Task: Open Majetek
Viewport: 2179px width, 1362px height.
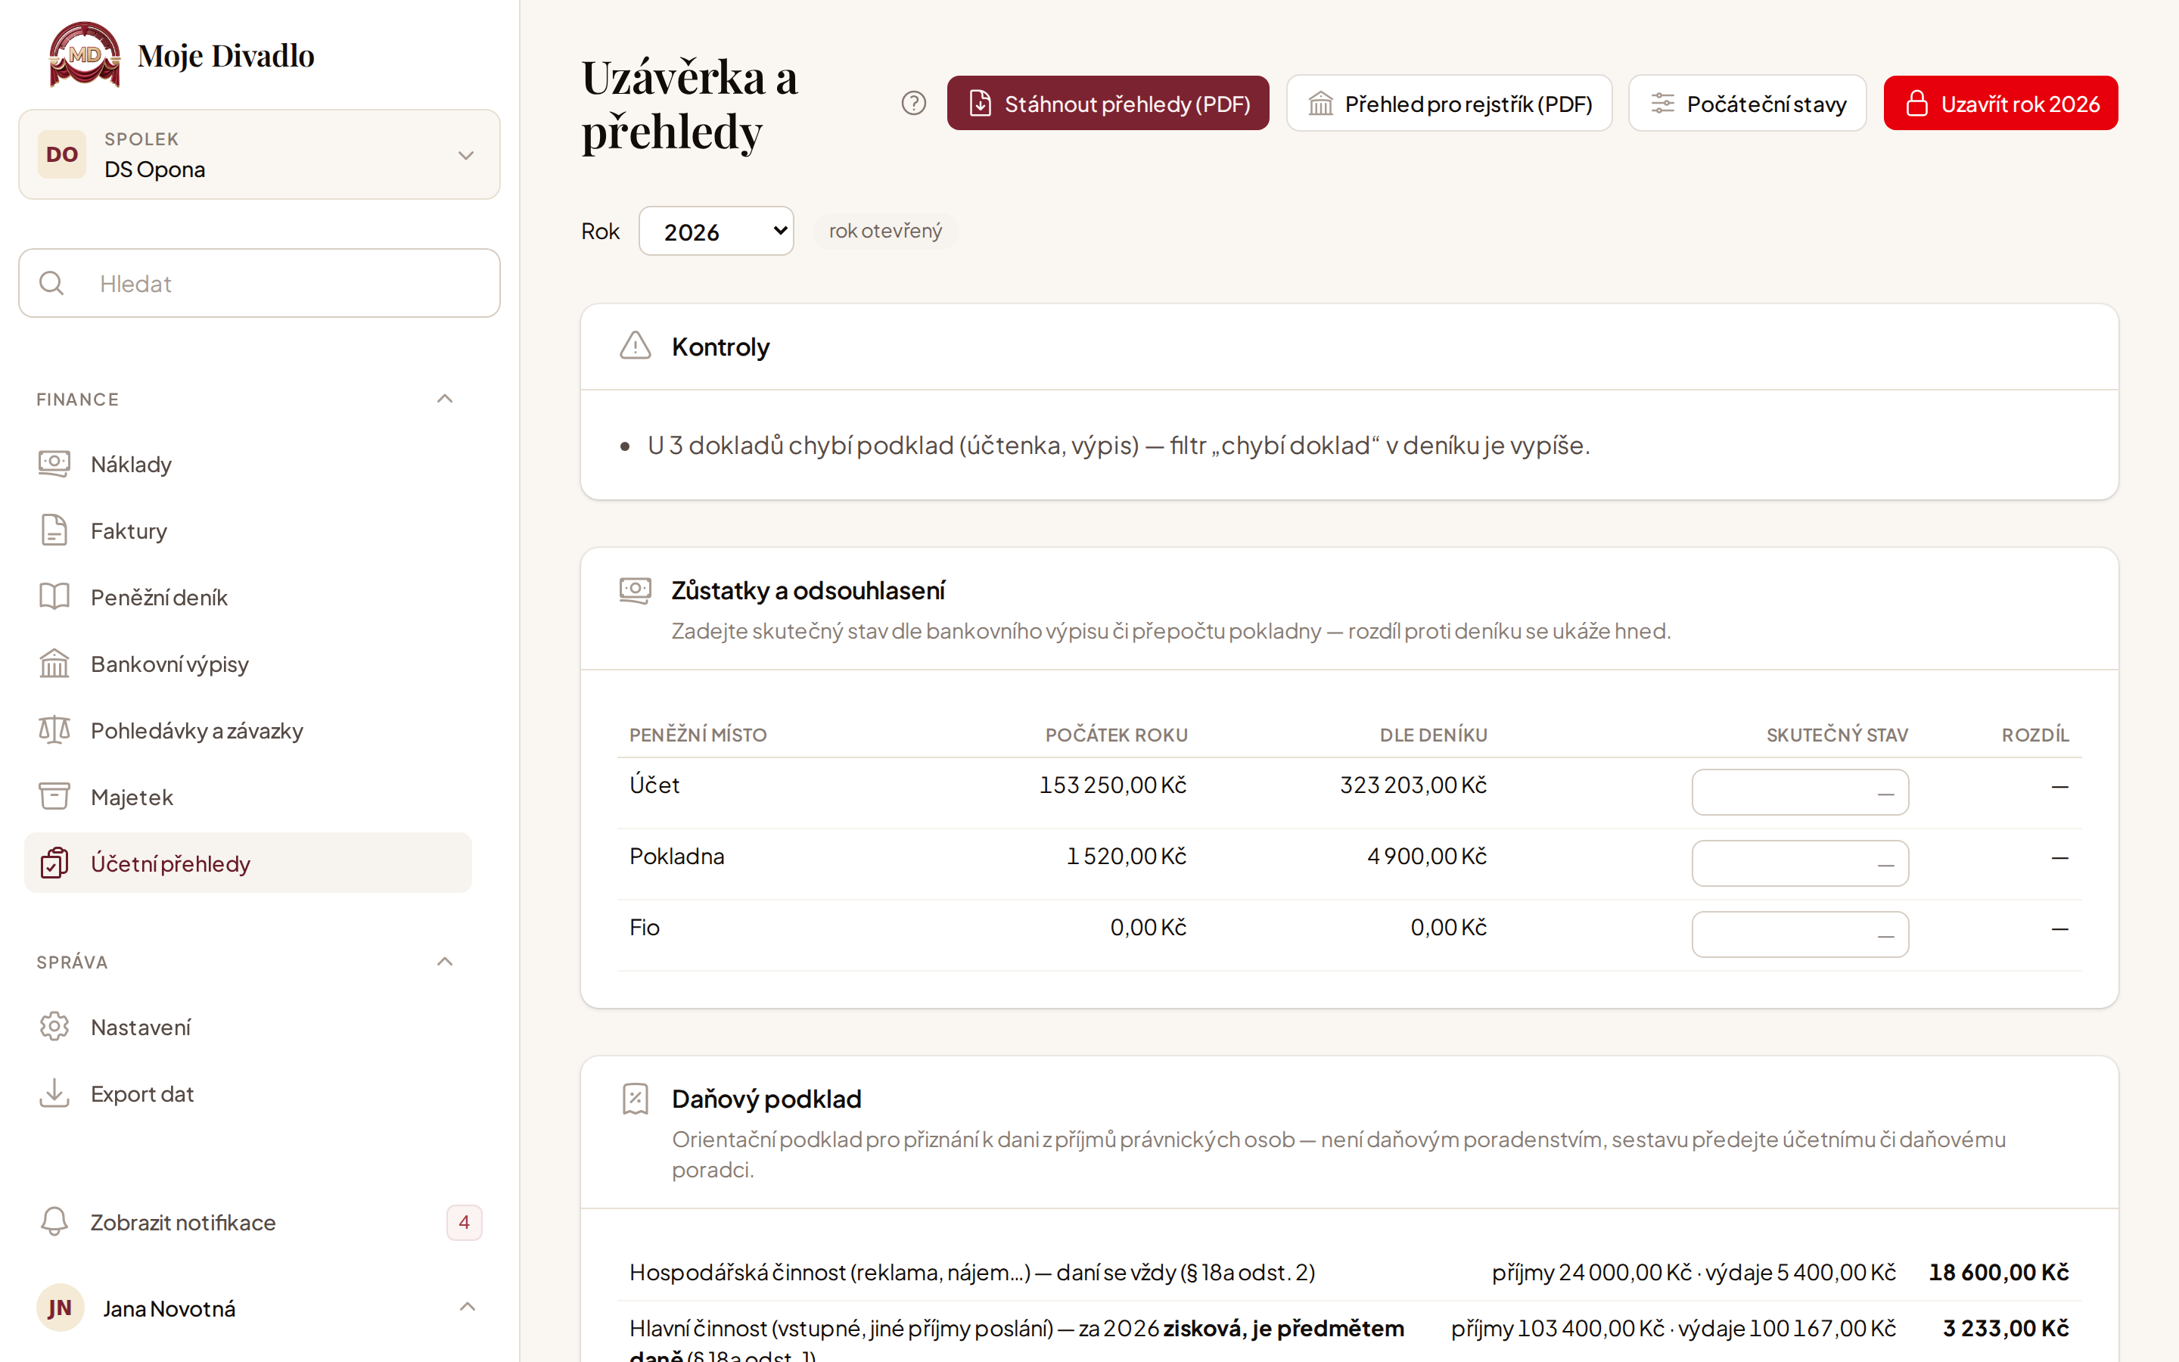Action: point(248,798)
